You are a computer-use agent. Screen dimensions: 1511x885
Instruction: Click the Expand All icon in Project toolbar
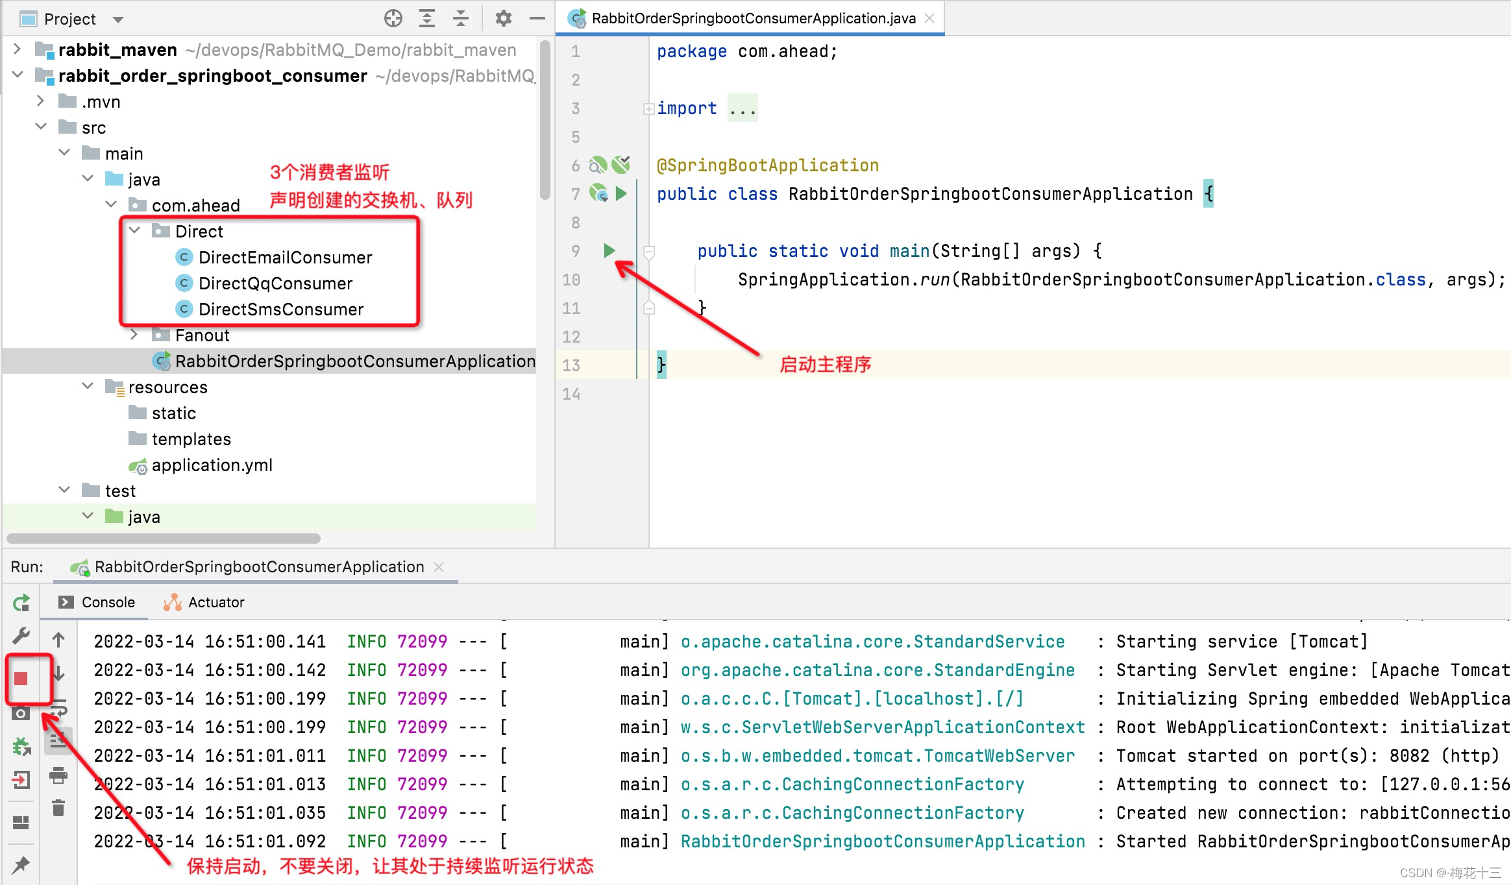tap(426, 19)
